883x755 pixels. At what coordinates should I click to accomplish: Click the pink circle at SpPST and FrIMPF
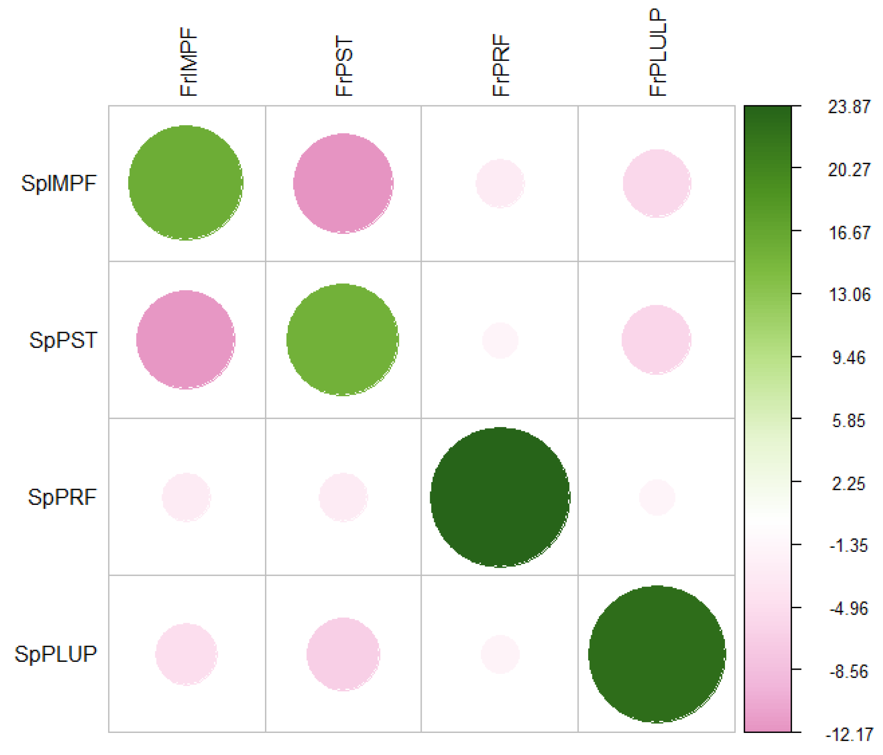pyautogui.click(x=186, y=340)
